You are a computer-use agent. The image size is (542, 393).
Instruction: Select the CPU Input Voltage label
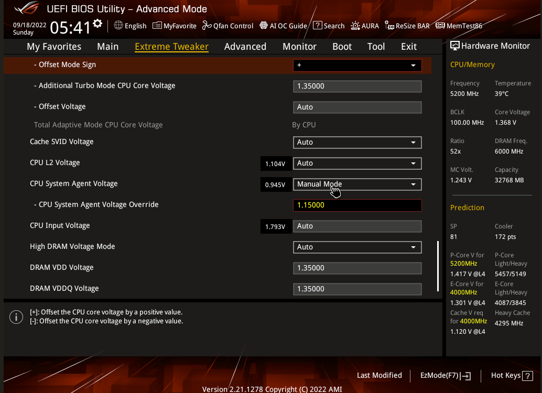(60, 225)
